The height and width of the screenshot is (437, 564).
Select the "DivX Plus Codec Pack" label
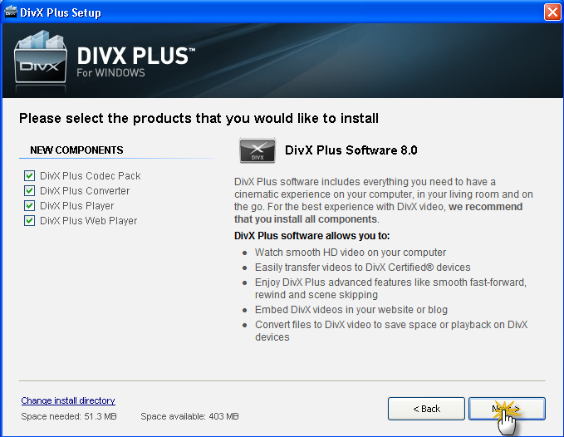click(x=91, y=176)
